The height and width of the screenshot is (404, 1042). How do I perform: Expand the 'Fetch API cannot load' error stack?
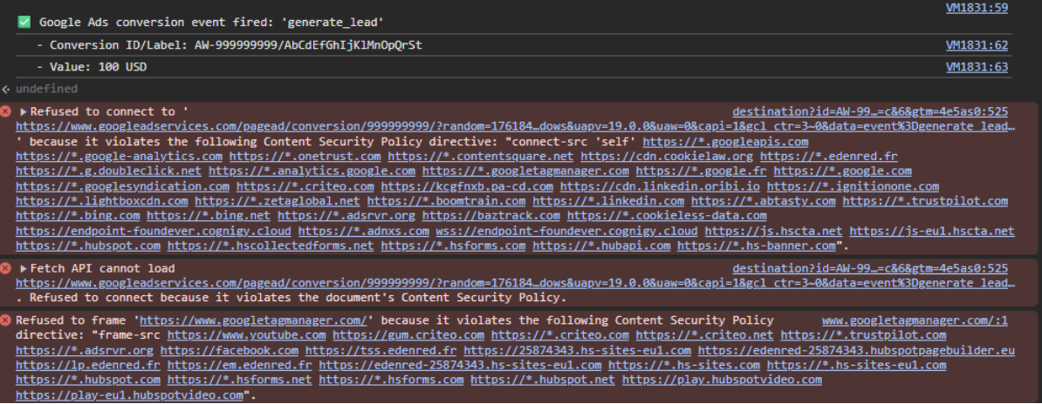pos(24,268)
